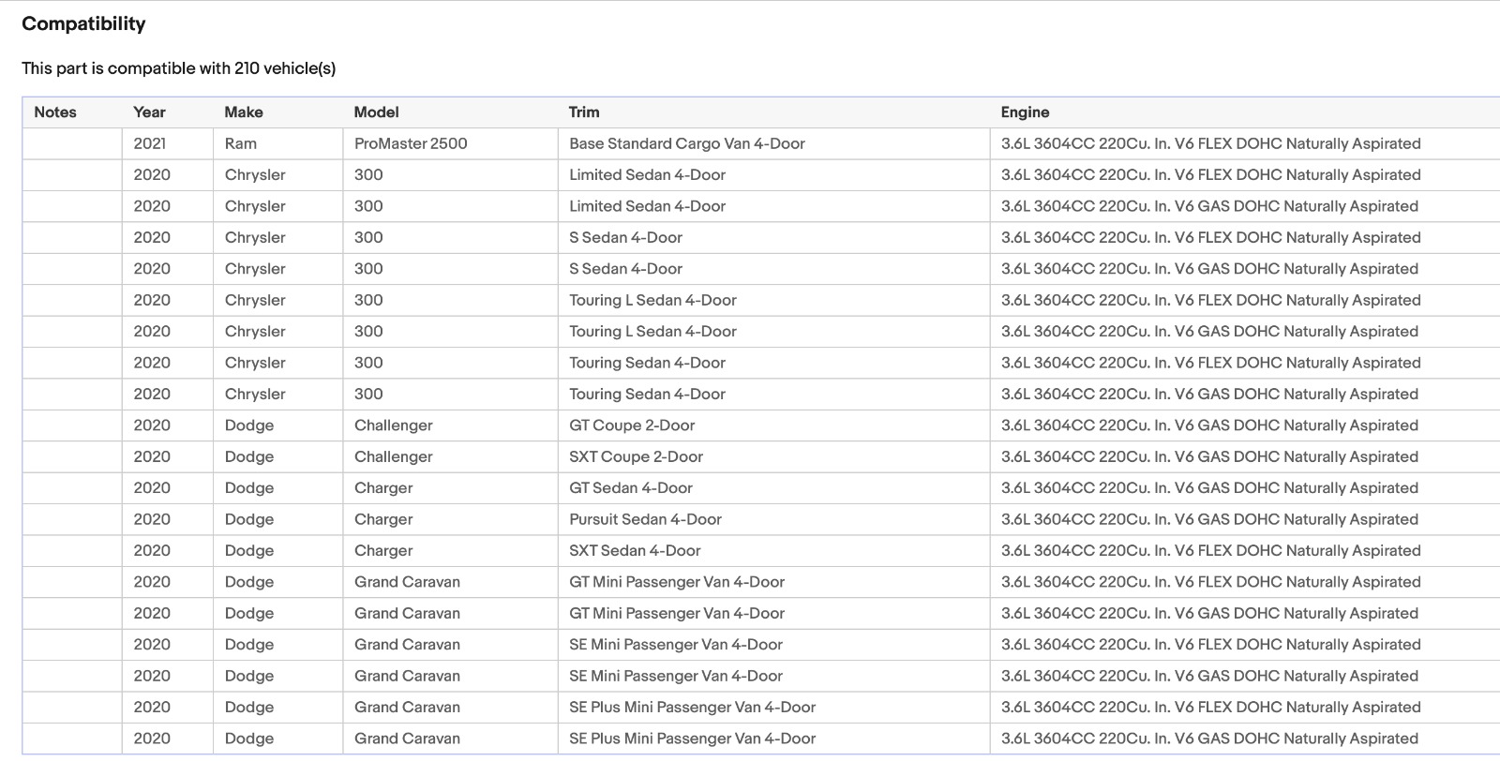The image size is (1500, 761).
Task: Select Dodge make in Pursuit Sedan row
Action: (x=249, y=519)
